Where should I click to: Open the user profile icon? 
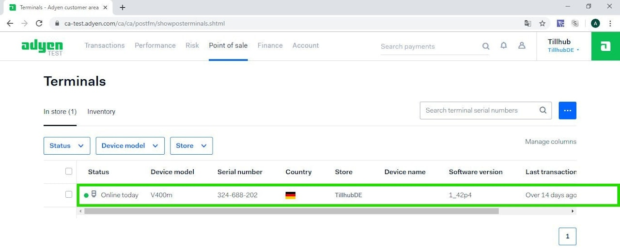(522, 45)
